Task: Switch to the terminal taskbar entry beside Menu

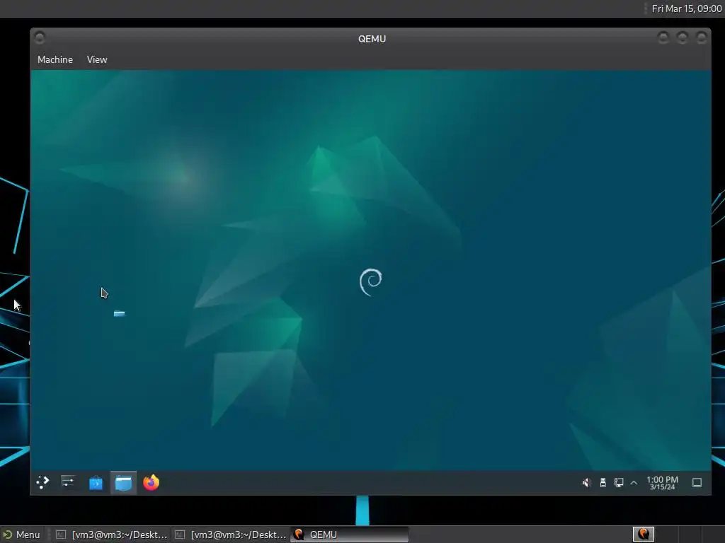Action: [111, 535]
